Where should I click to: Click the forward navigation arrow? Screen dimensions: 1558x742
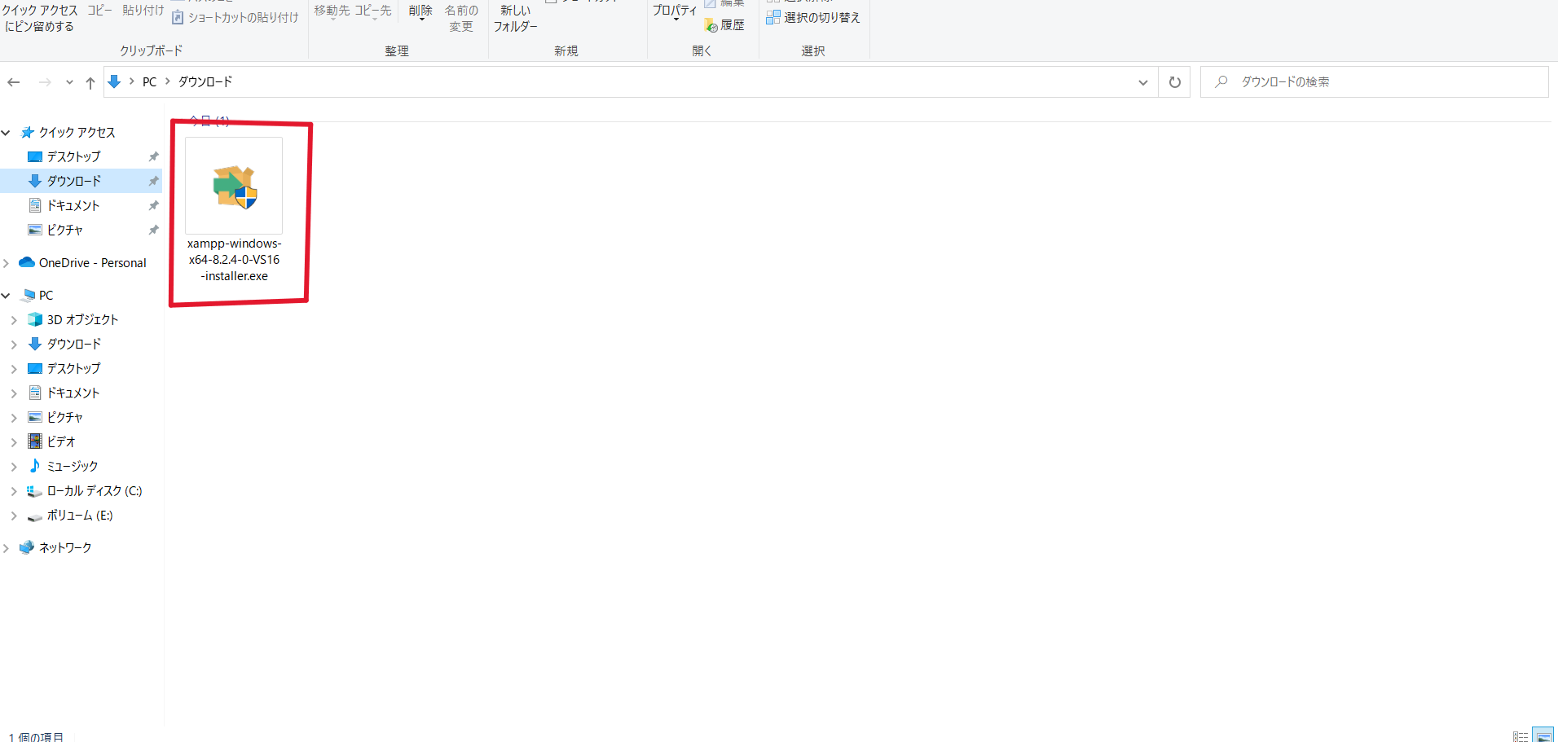click(45, 82)
